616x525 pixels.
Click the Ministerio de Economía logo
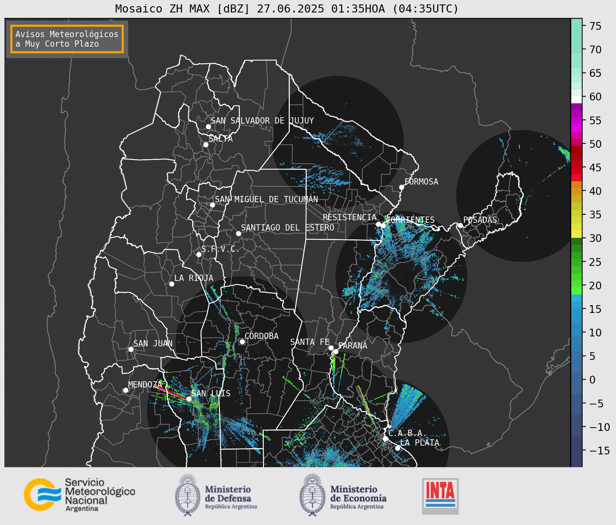point(343,495)
